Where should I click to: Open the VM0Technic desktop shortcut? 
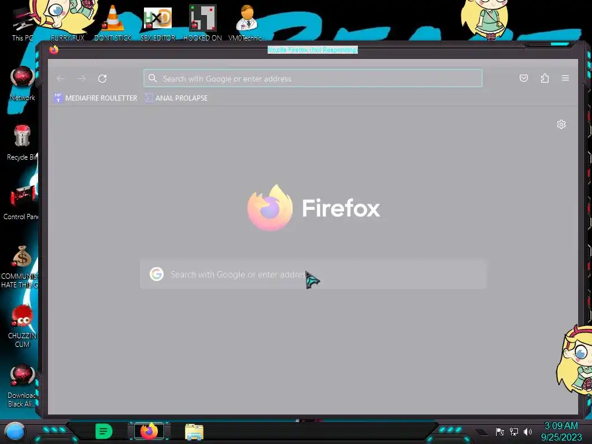tap(247, 23)
